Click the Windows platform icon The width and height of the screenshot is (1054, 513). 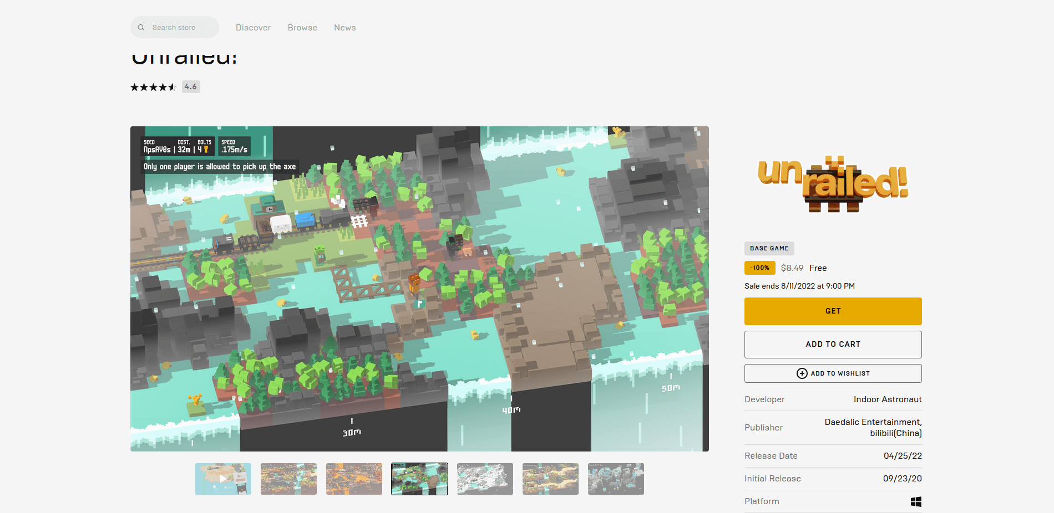(916, 501)
